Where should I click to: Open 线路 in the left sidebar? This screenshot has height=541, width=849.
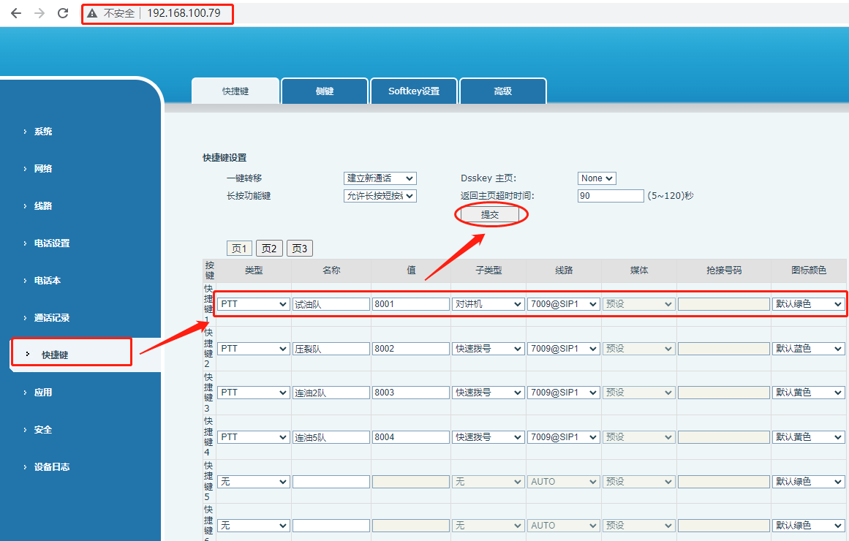[x=43, y=206]
